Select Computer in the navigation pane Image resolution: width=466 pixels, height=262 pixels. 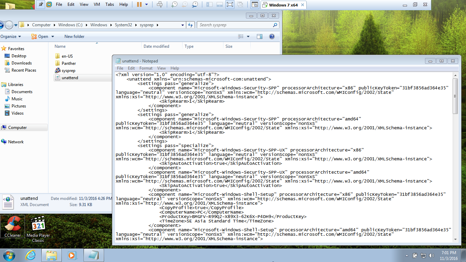coord(17,128)
